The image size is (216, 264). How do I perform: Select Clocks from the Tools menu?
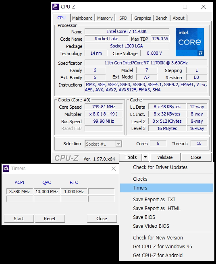(x=166, y=179)
